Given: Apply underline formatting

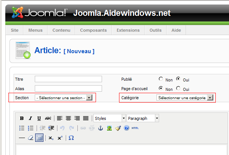Looking at the screenshot, I should (x=39, y=118).
